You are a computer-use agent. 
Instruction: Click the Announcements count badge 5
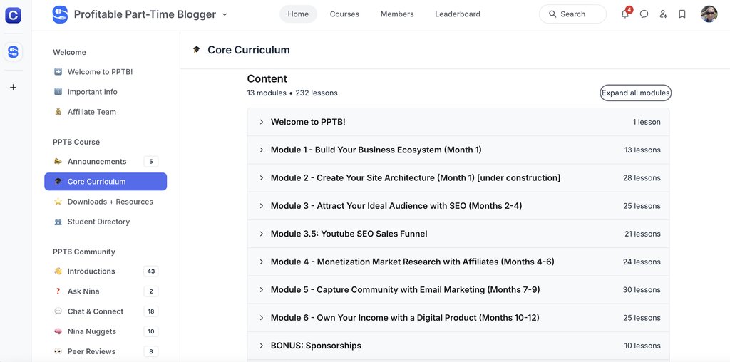coord(151,162)
